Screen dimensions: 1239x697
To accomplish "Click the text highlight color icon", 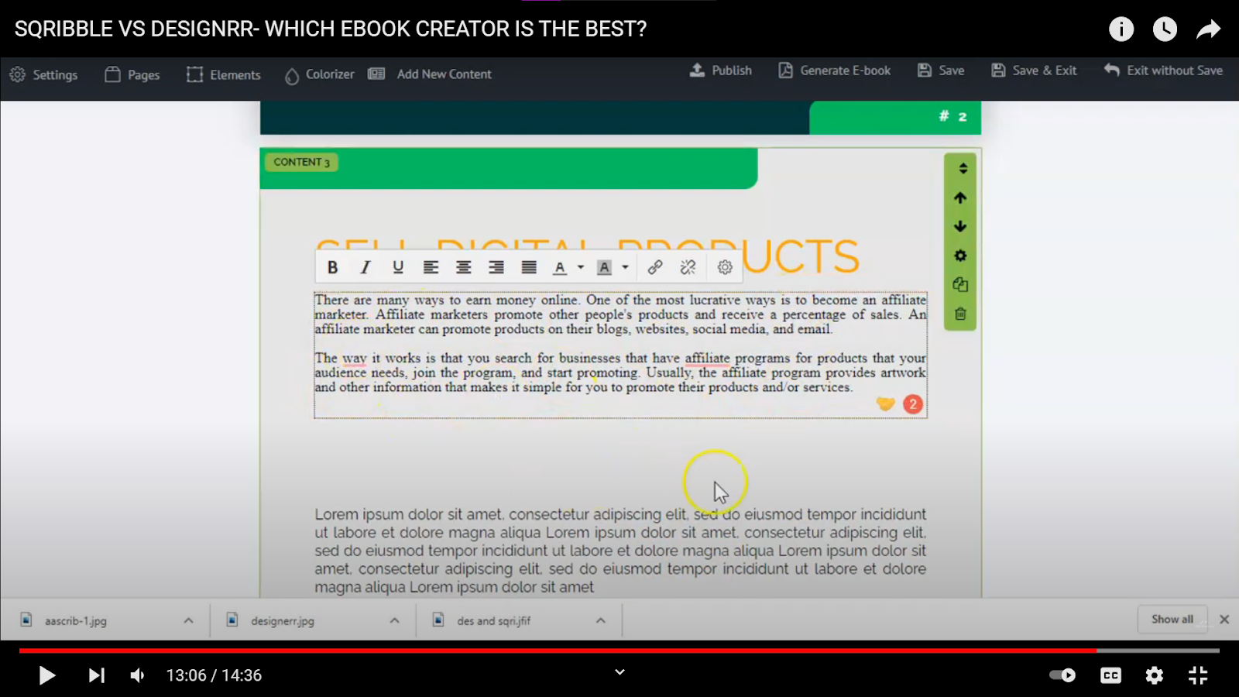I will click(x=605, y=268).
